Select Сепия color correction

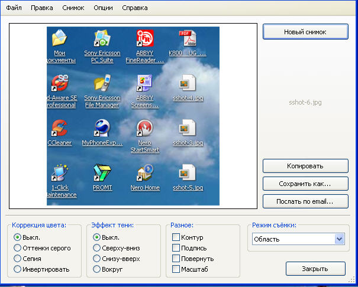(x=18, y=259)
